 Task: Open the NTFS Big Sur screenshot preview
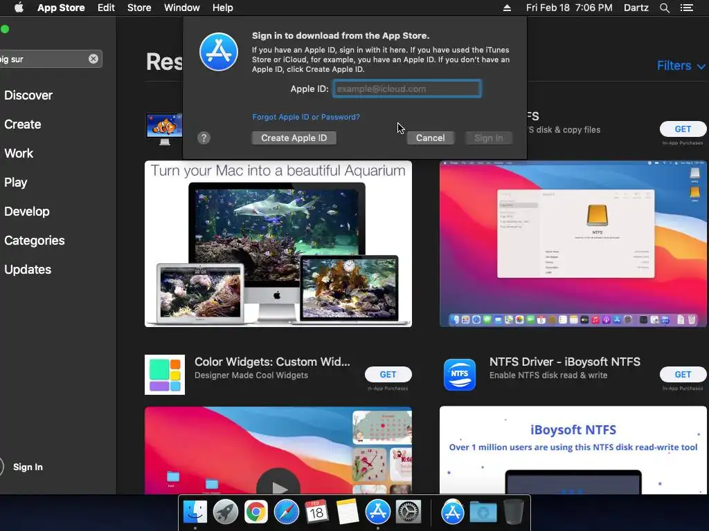pyautogui.click(x=573, y=244)
